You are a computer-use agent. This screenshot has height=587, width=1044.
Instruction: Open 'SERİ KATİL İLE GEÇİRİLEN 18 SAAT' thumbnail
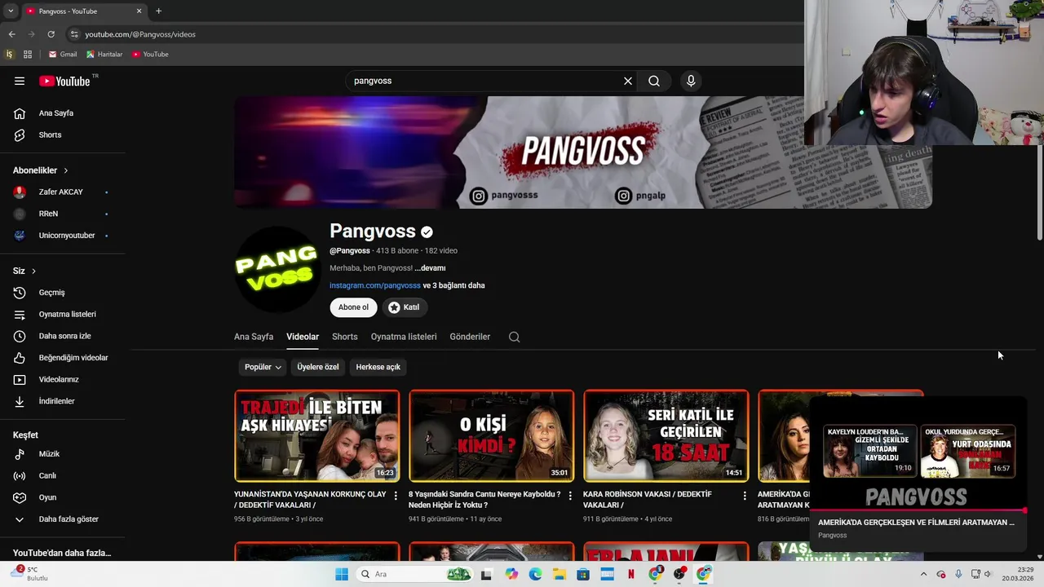click(x=666, y=435)
